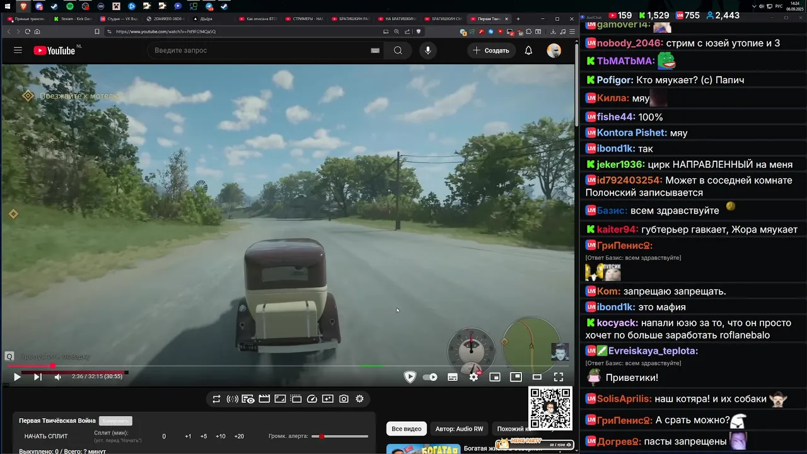Open enhancer toolbar settings cog
807x454 pixels.
(359, 399)
